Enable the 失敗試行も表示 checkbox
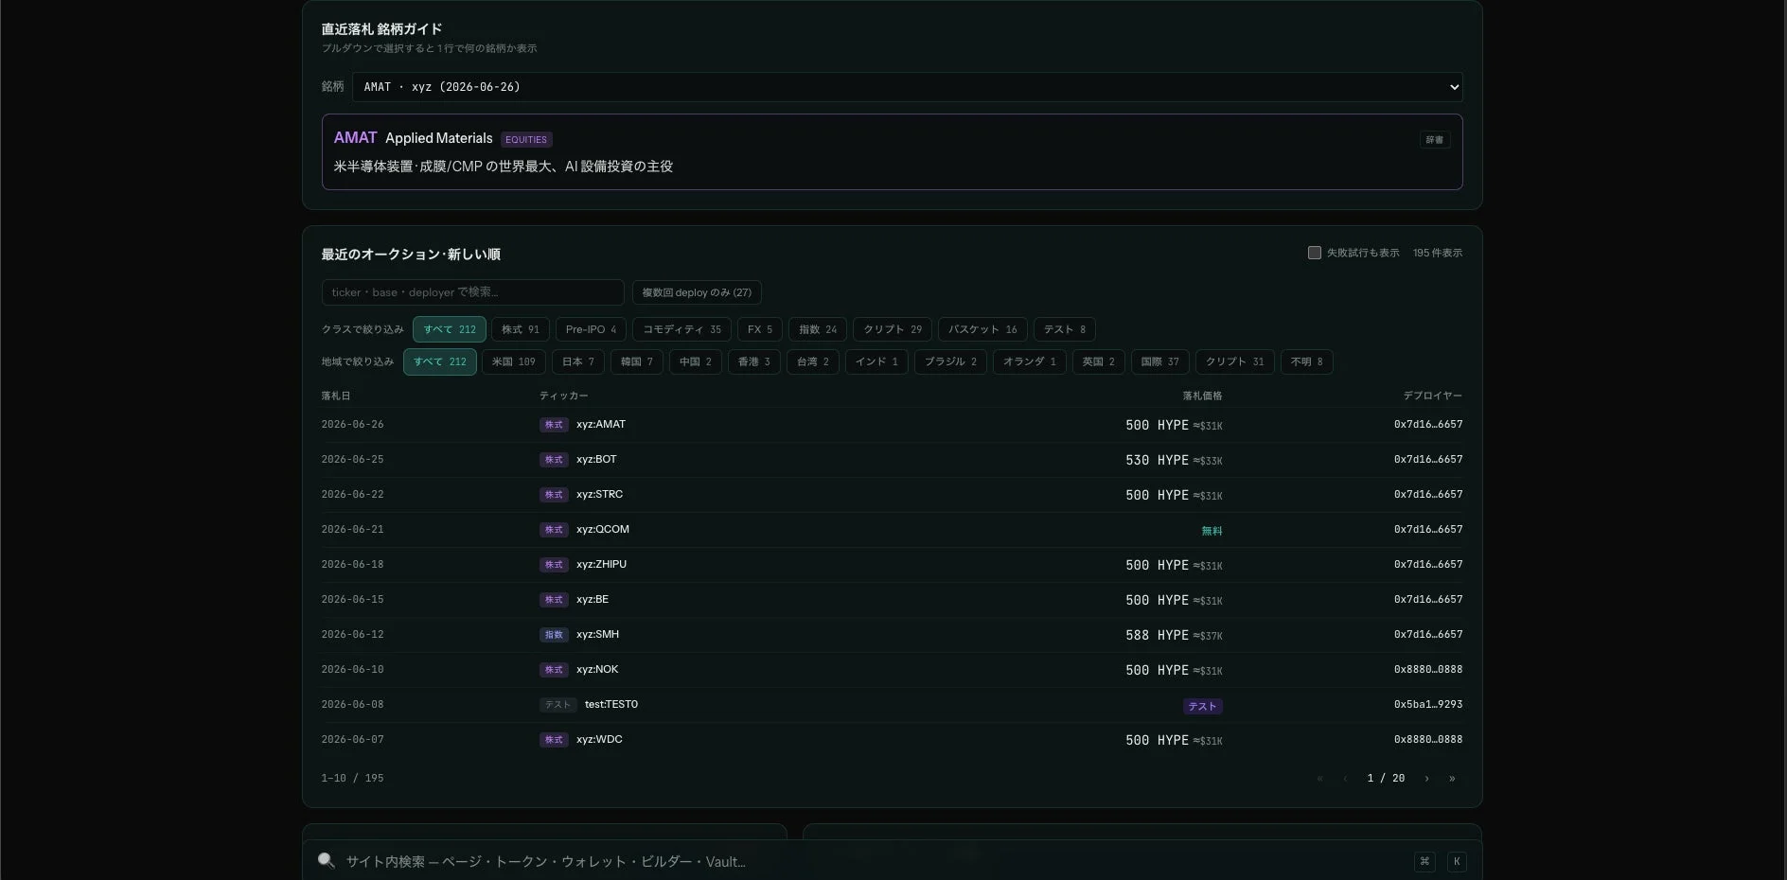Image resolution: width=1787 pixels, height=880 pixels. pyautogui.click(x=1314, y=253)
